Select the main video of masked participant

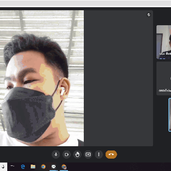(42, 78)
